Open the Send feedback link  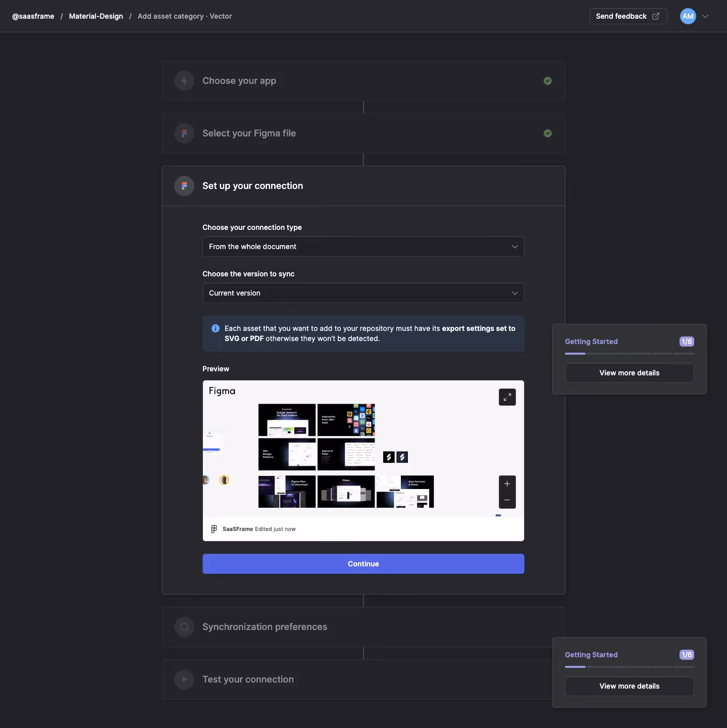pos(628,16)
